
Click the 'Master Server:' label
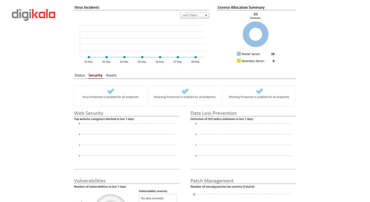click(251, 54)
